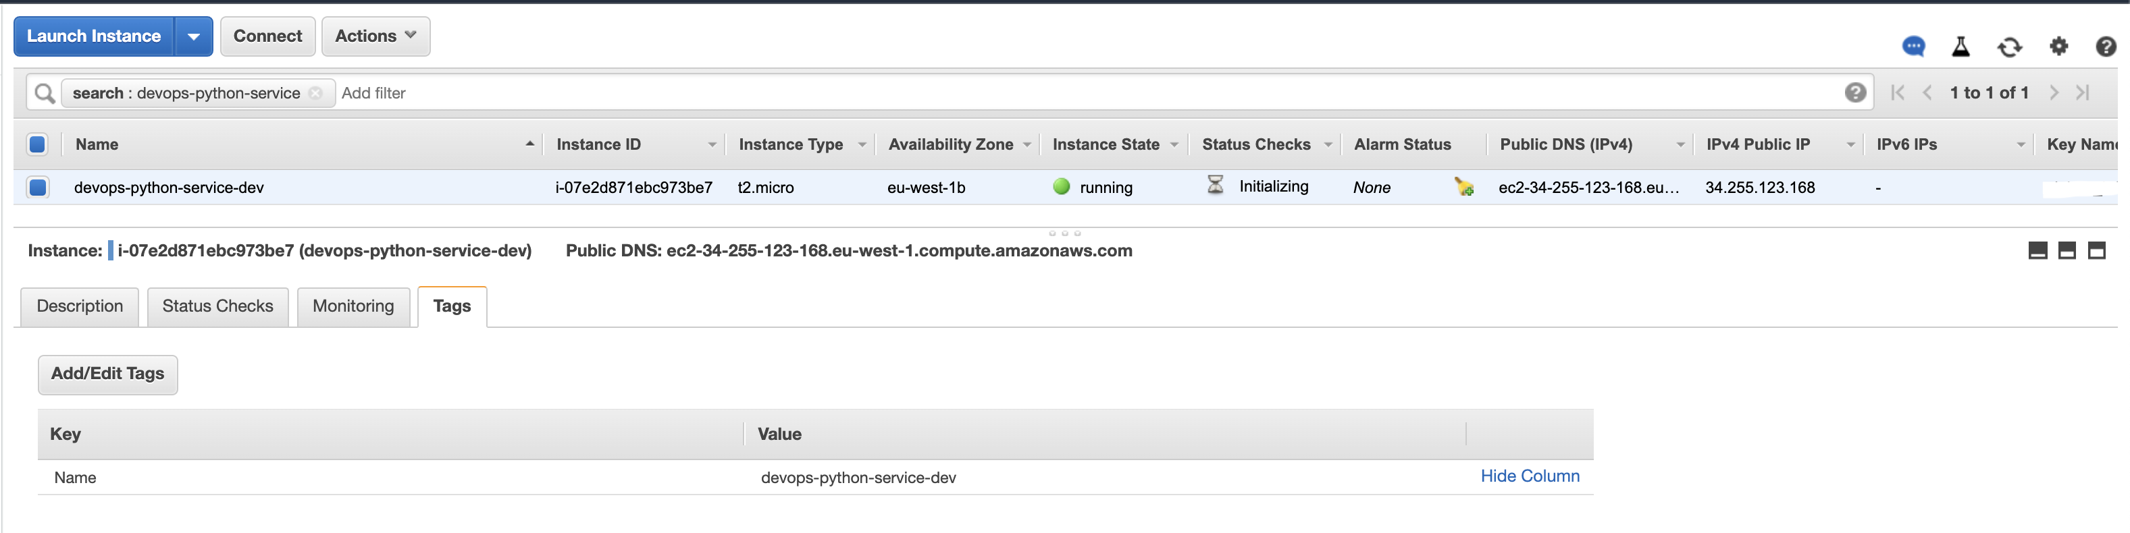The width and height of the screenshot is (2130, 533).
Task: Click the create alarm bell icon
Action: pyautogui.click(x=1463, y=188)
